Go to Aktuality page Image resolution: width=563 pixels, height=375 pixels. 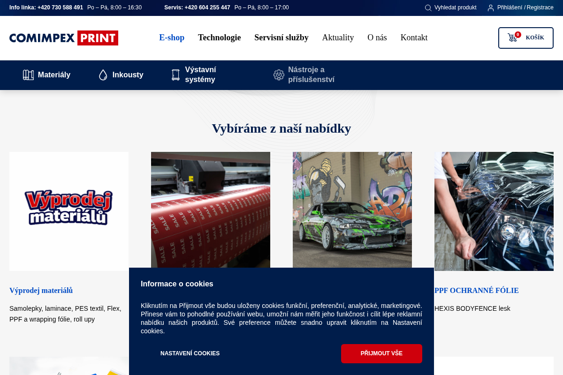338,37
